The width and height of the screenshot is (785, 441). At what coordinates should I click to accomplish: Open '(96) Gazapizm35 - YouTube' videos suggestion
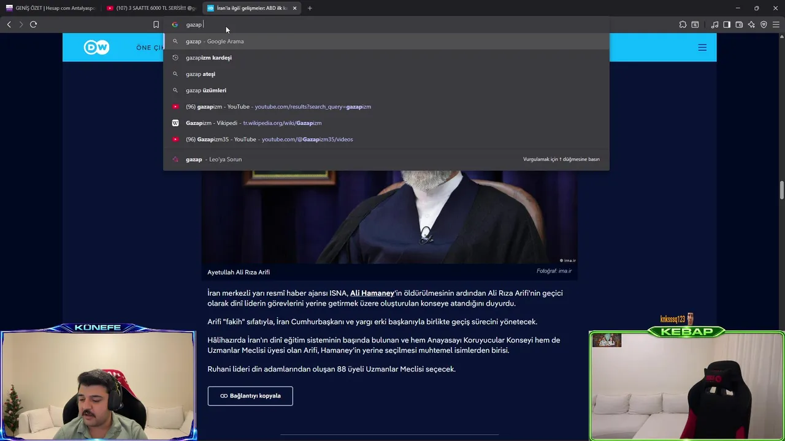386,139
